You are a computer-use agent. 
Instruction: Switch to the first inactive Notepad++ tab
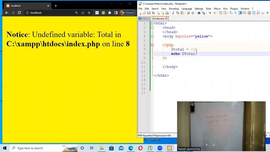(x=144, y=19)
